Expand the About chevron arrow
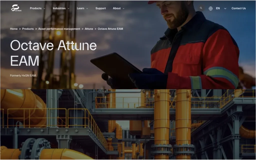This screenshot has height=160, width=256. coord(123,8)
